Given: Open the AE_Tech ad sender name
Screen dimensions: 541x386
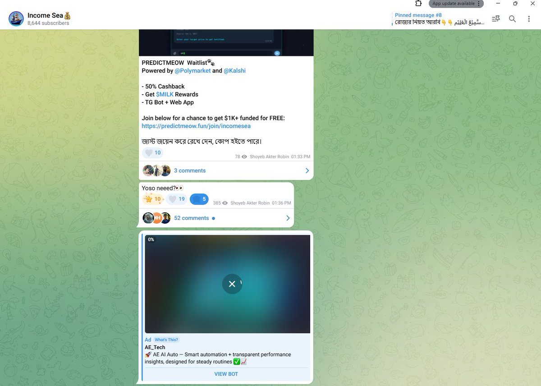Looking at the screenshot, I should click(x=155, y=347).
